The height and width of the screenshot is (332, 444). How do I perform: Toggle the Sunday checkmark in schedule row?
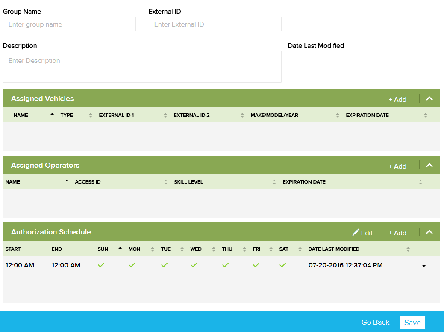(x=101, y=265)
